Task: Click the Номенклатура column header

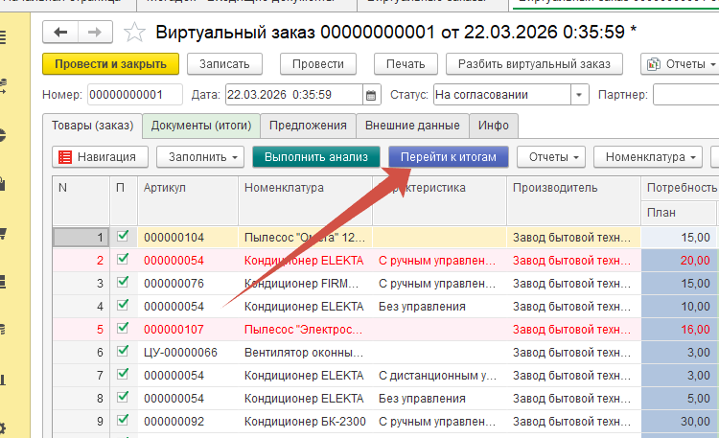Action: pos(306,200)
